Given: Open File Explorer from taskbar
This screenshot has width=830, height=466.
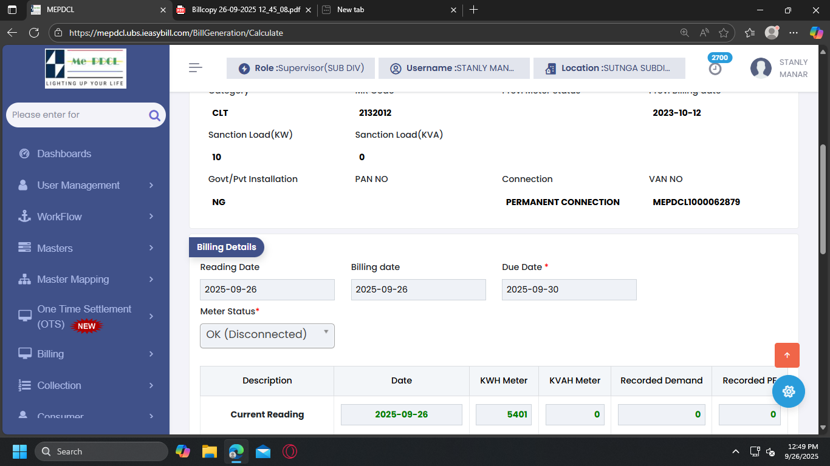Looking at the screenshot, I should click(210, 451).
